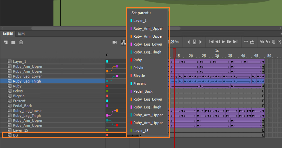Open parent dropdown of Pelvis layer
The image size is (282, 148).
pos(107,91)
